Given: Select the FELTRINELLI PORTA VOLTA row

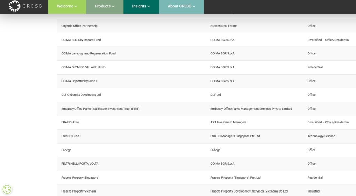Looking at the screenshot, I should click(x=80, y=164).
